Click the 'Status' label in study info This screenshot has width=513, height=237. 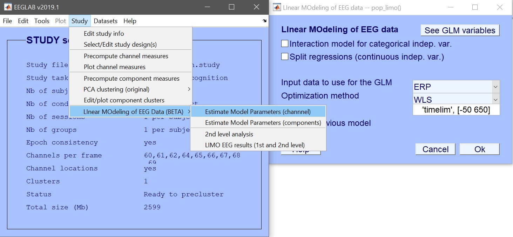pos(39,194)
